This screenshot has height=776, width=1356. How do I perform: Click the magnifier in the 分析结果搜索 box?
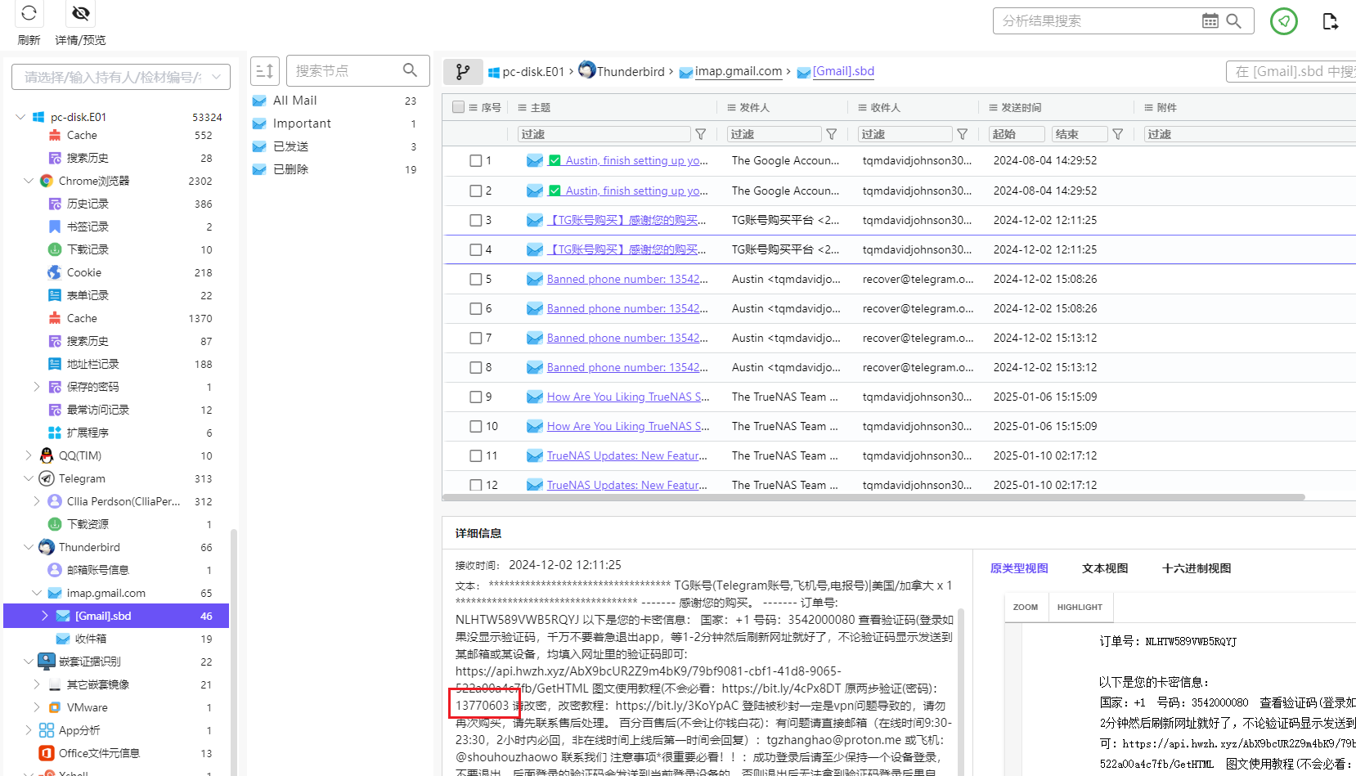click(1234, 20)
